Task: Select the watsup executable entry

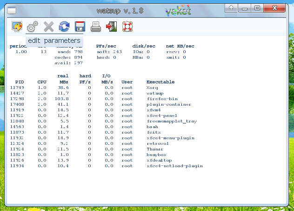Action: [x=155, y=93]
